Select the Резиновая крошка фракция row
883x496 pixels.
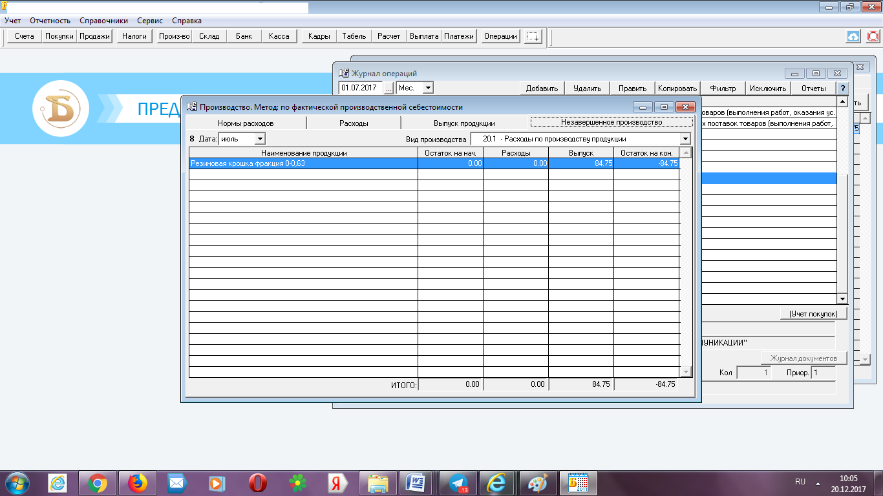(303, 164)
